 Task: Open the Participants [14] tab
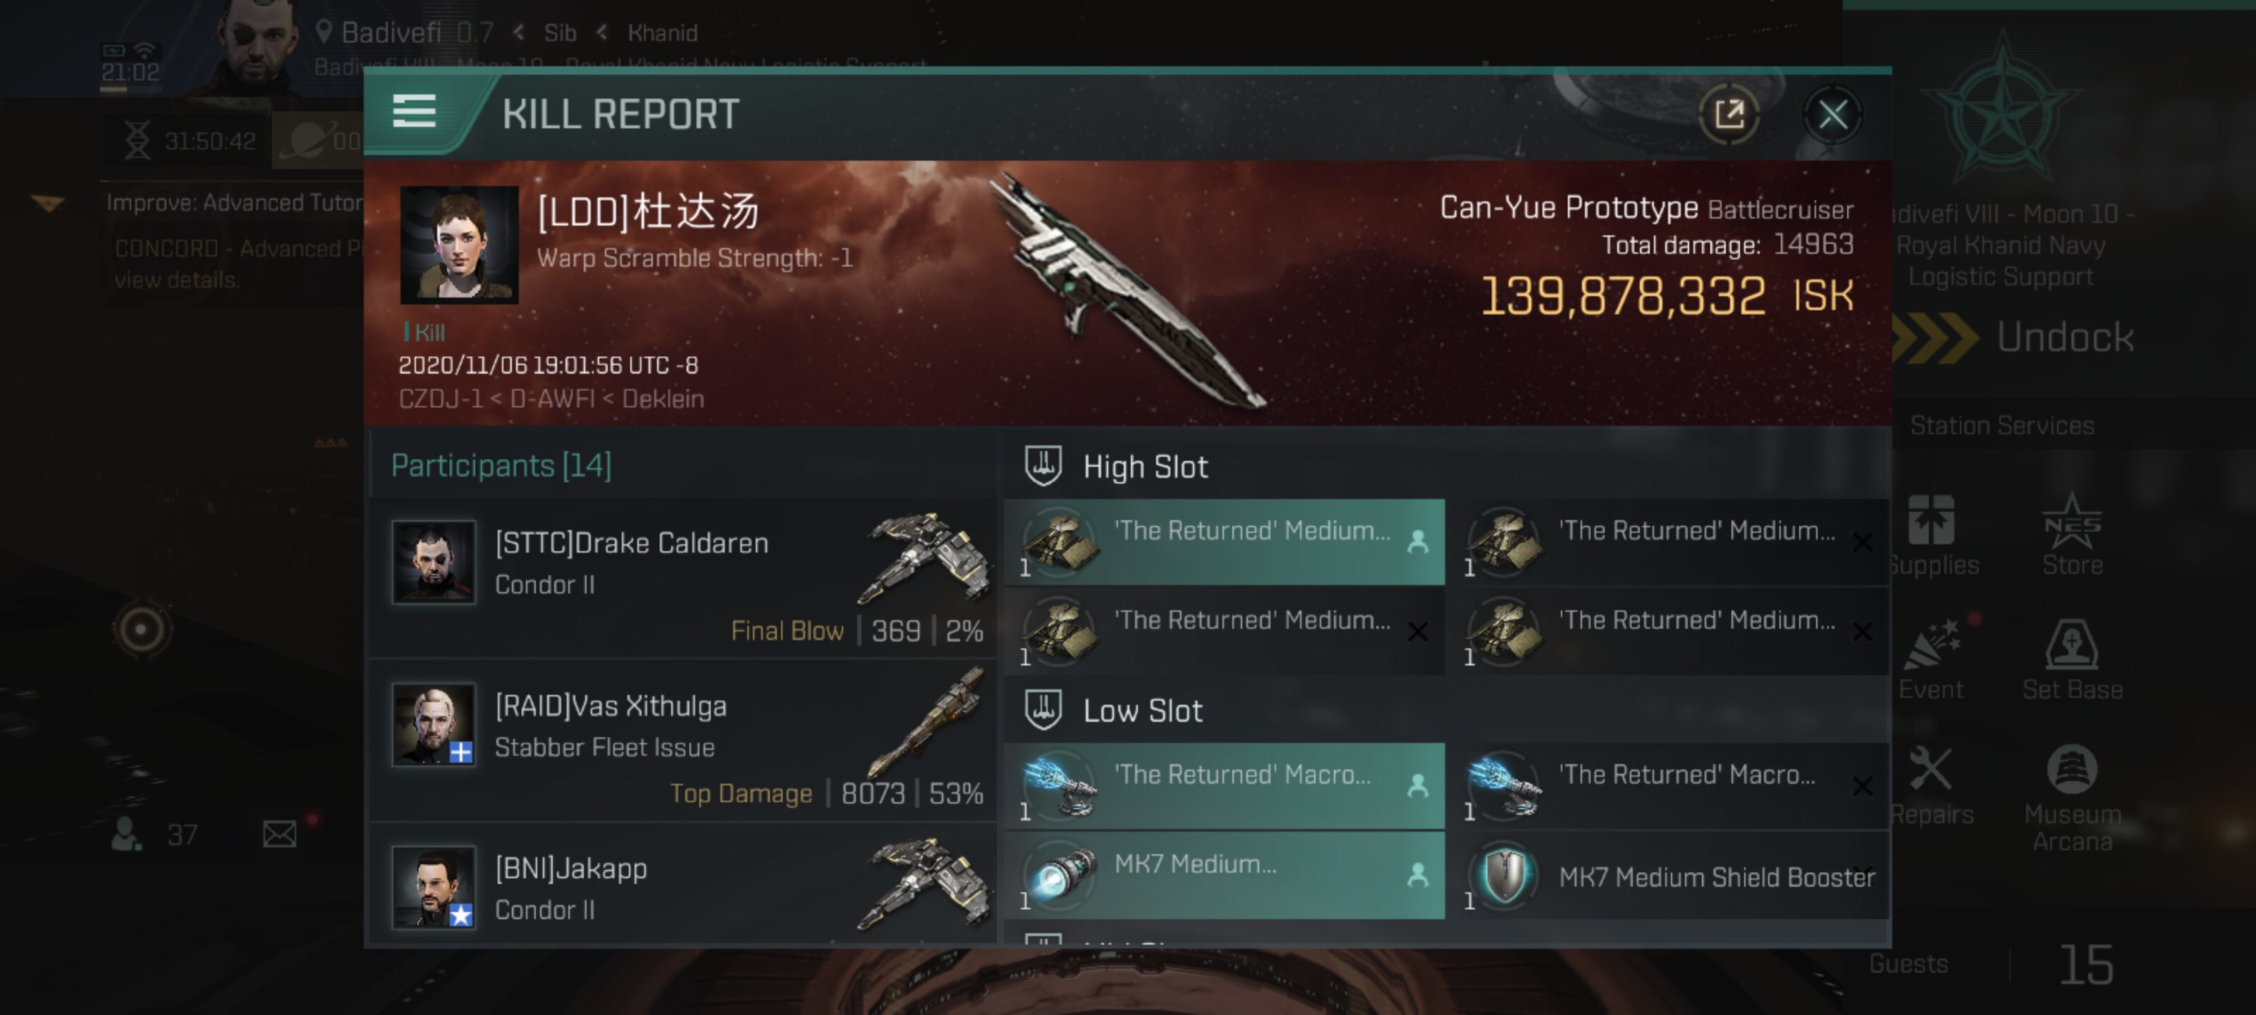coord(501,465)
